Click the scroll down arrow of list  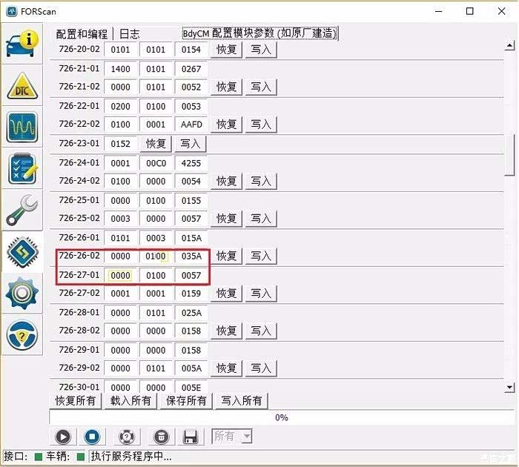pyautogui.click(x=510, y=387)
